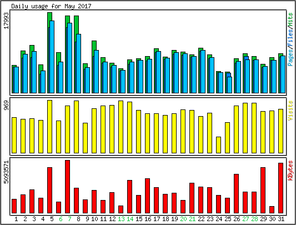
Task: Select green weekend day label 6
Action: point(61,219)
